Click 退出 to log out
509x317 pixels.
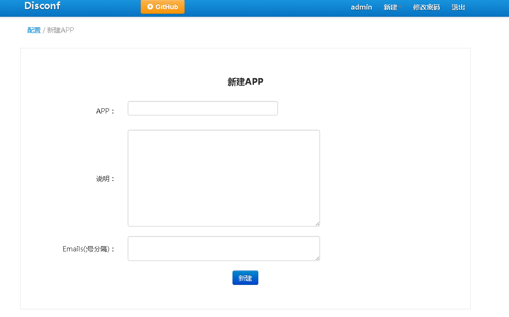[x=458, y=7]
